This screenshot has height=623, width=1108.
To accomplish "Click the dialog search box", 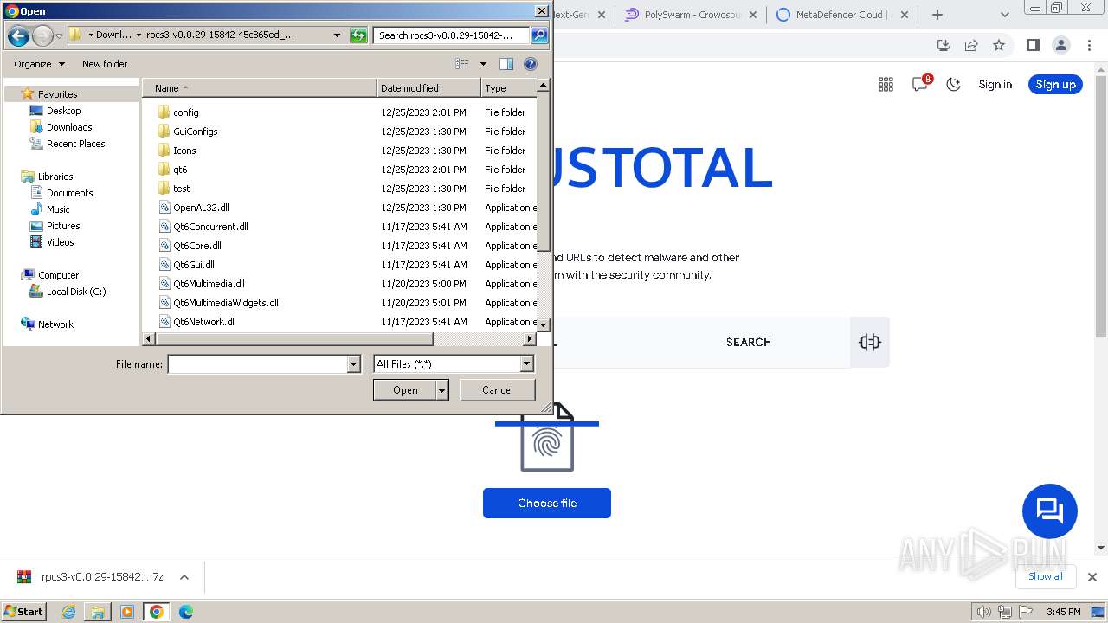I will pos(452,35).
